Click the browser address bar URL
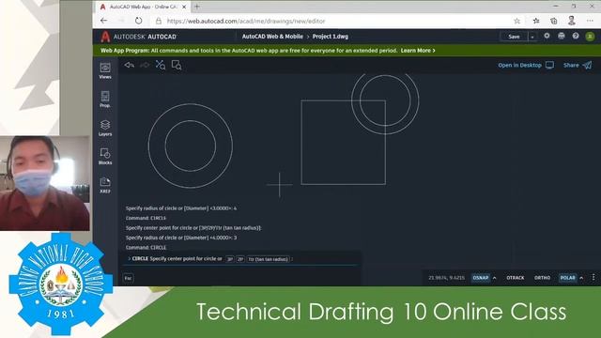The height and width of the screenshot is (338, 601). click(246, 21)
